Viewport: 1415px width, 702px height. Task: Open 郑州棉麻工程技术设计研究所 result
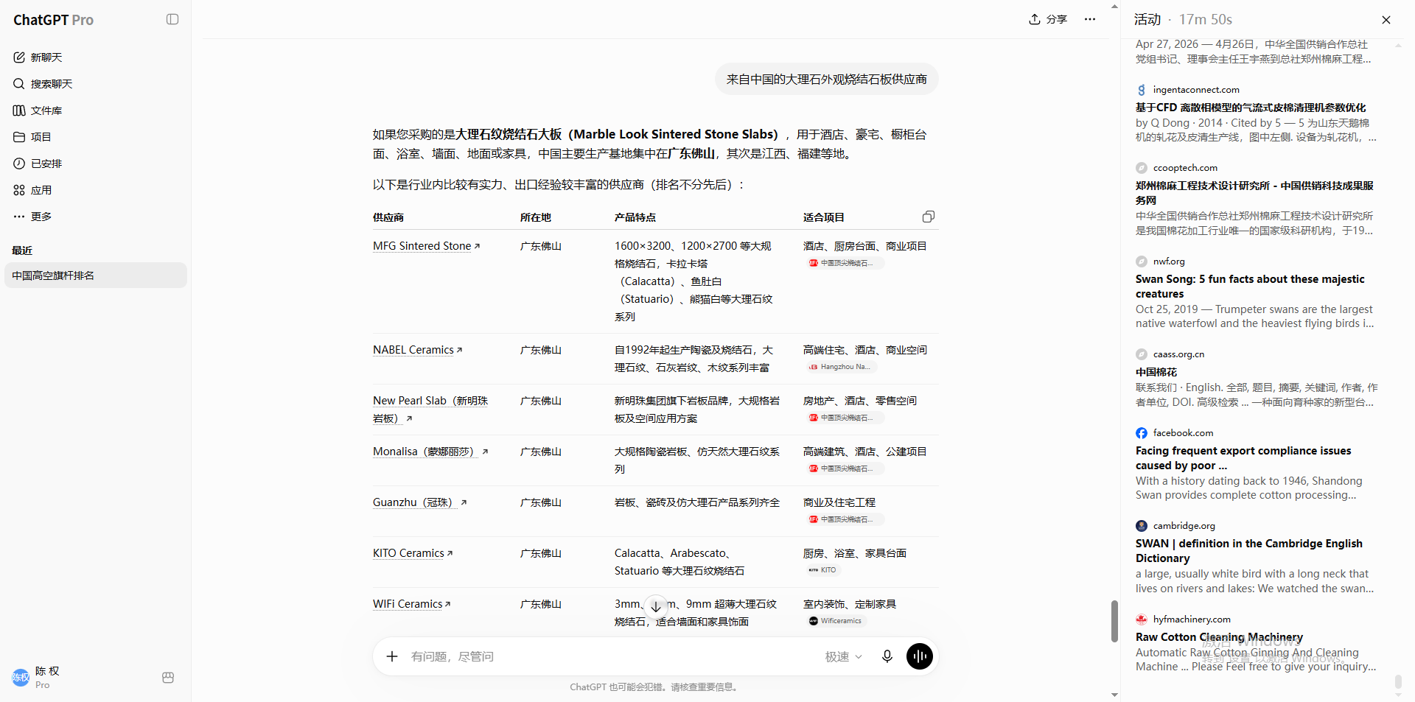click(1254, 193)
